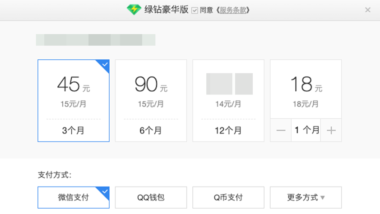Switch to Q币支付 payment
This screenshot has width=380, height=214.
(x=228, y=197)
